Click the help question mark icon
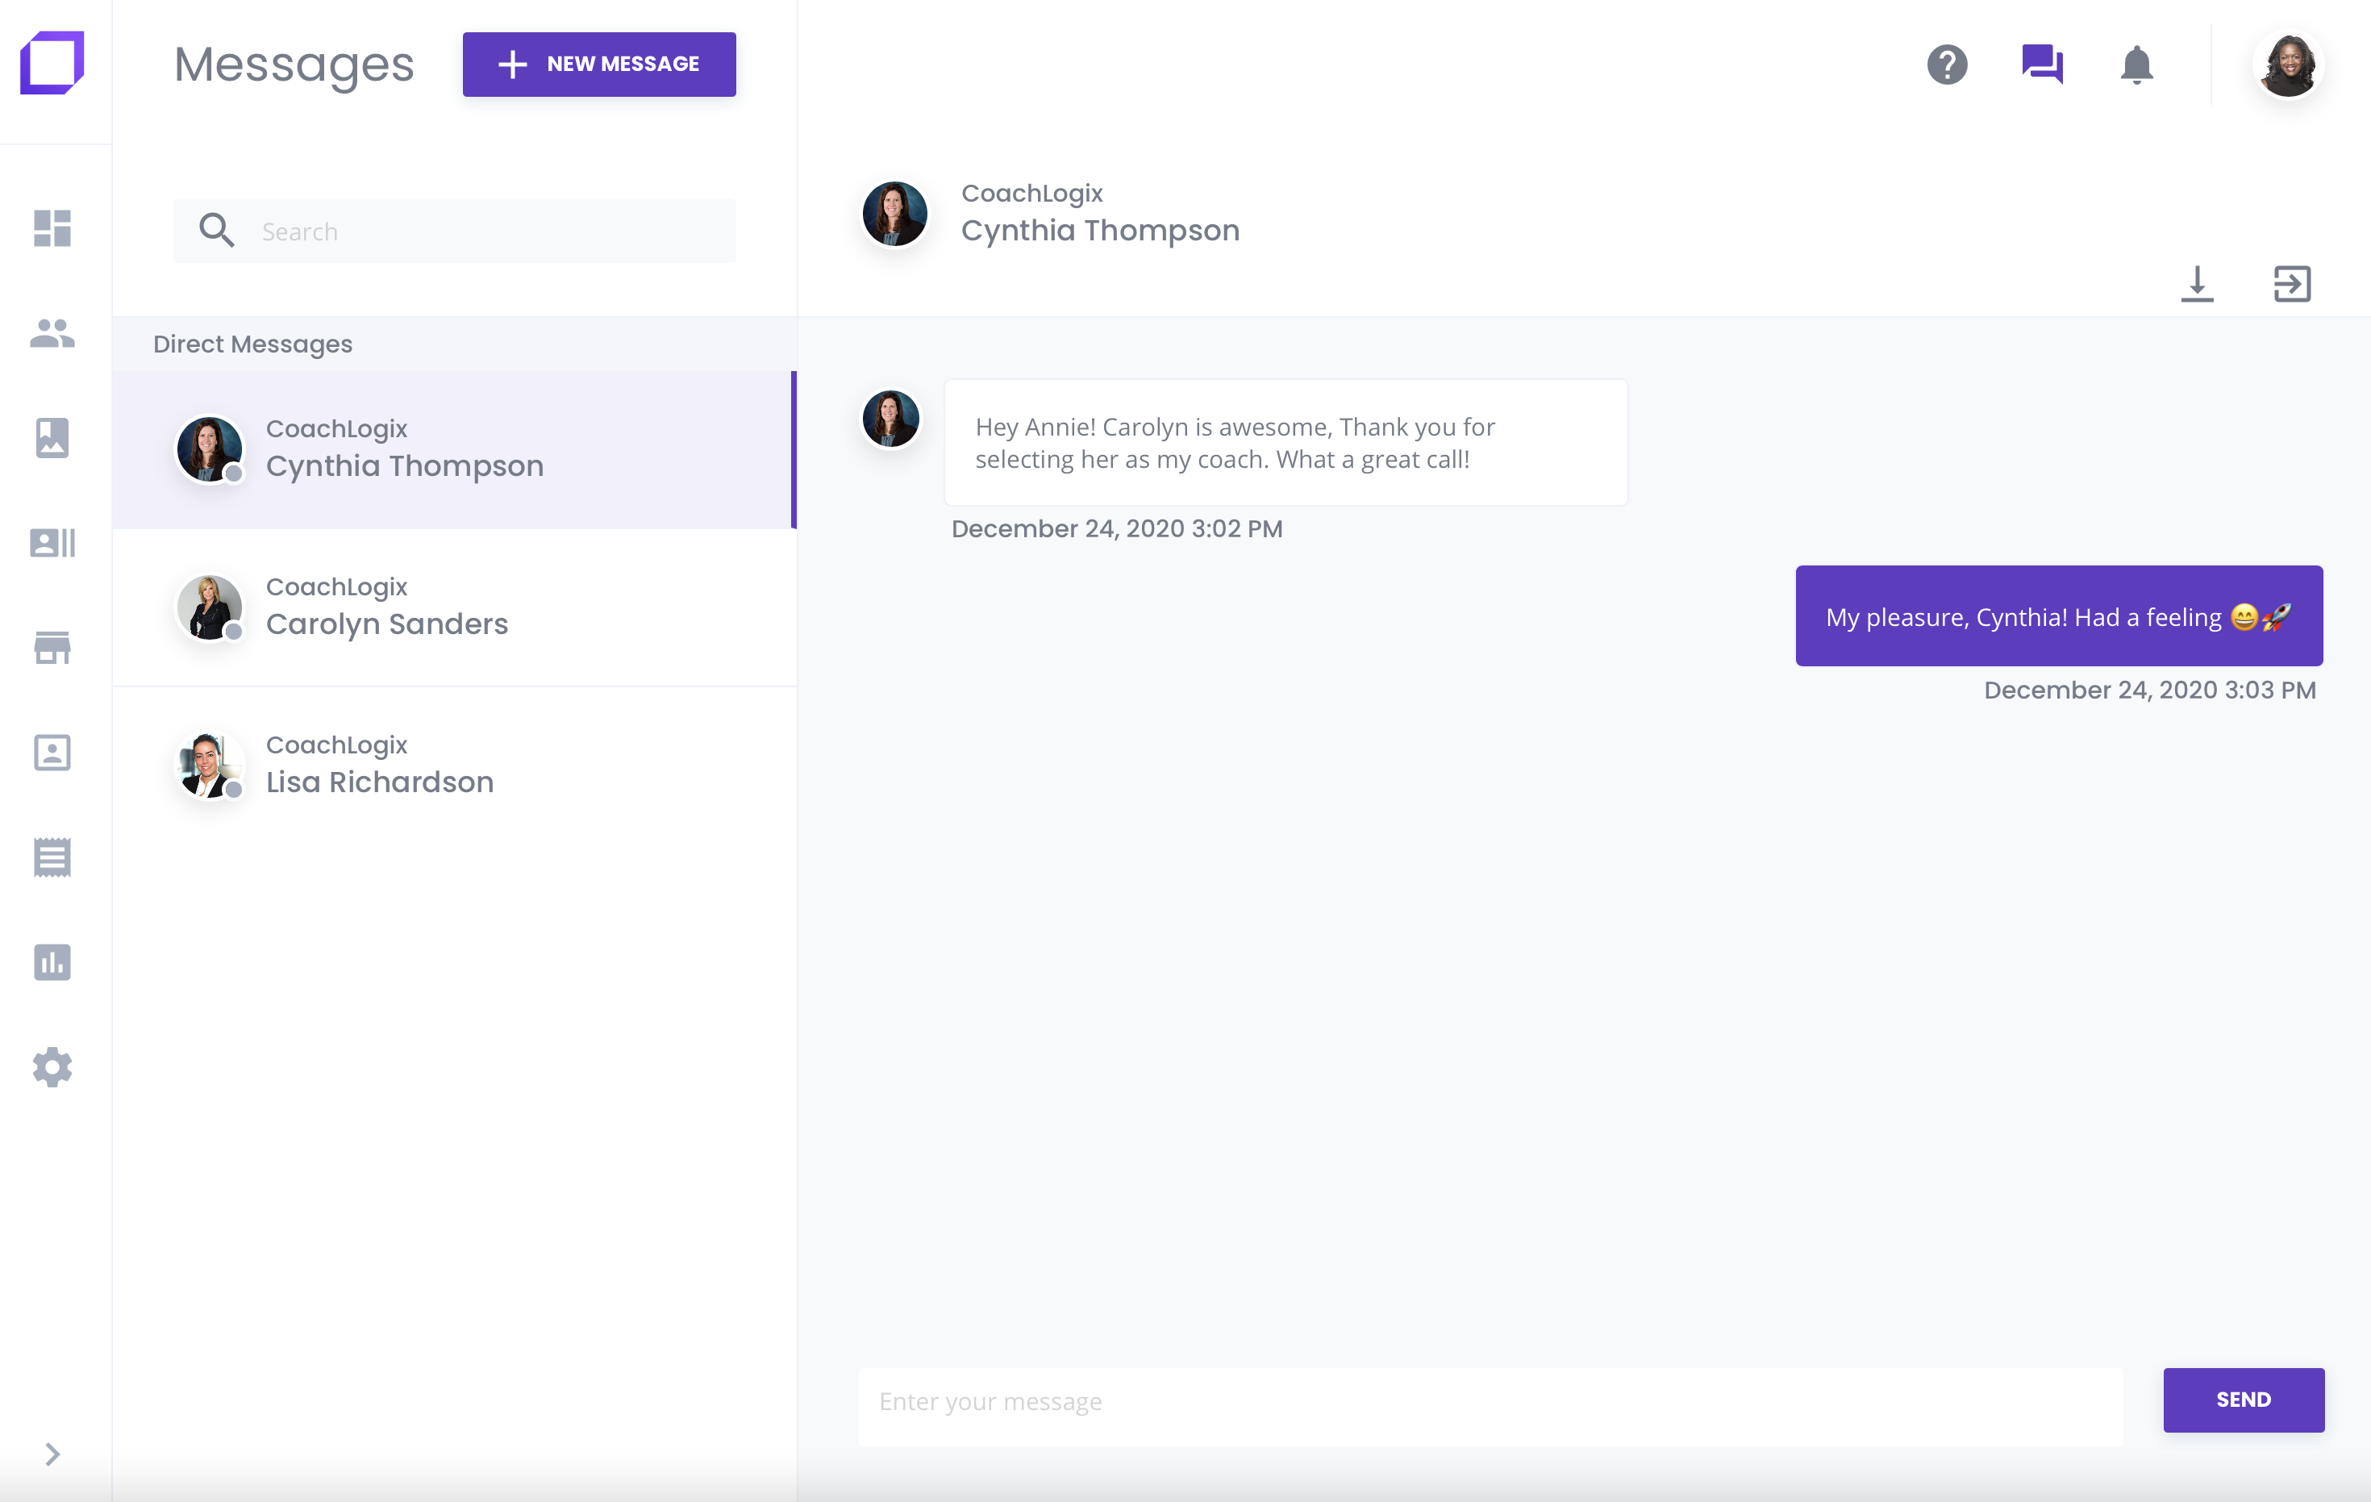The width and height of the screenshot is (2371, 1502). click(x=1947, y=65)
